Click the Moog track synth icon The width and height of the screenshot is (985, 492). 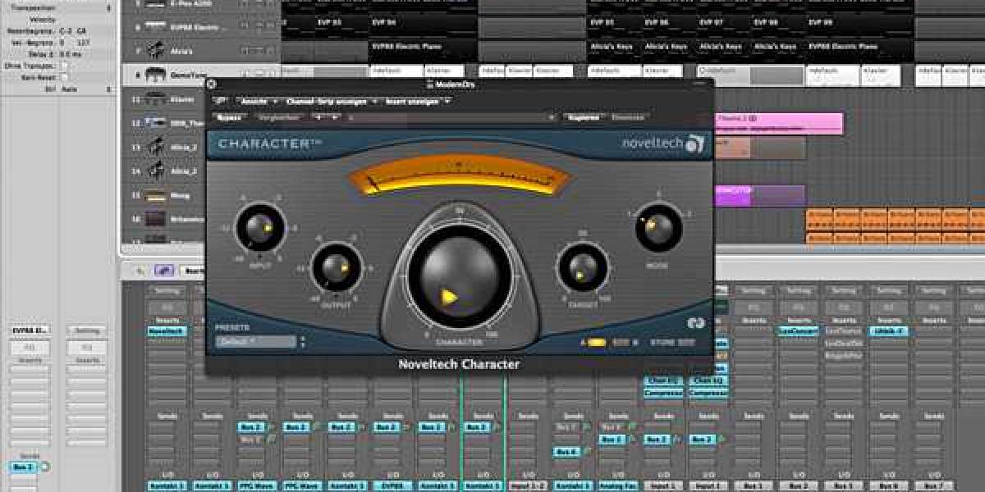[x=154, y=196]
